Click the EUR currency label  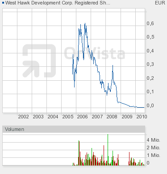point(160,3)
